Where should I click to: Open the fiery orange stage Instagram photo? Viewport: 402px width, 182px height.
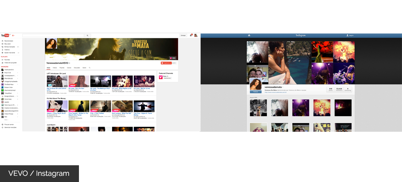click(x=322, y=108)
